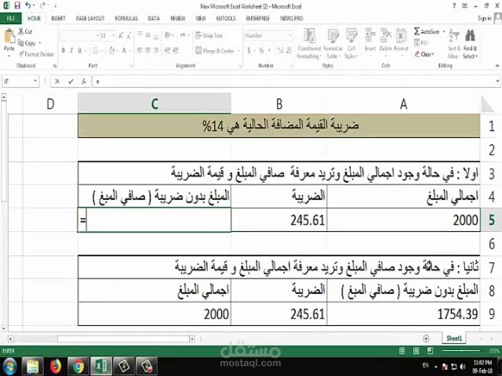Switch to the KUTOOLS tab
This screenshot has width=502, height=376.
click(x=226, y=18)
